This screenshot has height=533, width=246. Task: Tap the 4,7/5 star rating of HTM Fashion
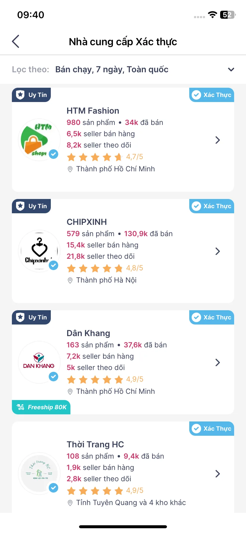(x=105, y=157)
